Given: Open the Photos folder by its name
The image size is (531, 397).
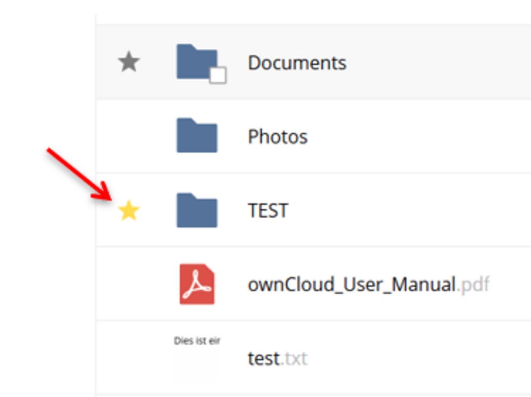Looking at the screenshot, I should point(277,136).
